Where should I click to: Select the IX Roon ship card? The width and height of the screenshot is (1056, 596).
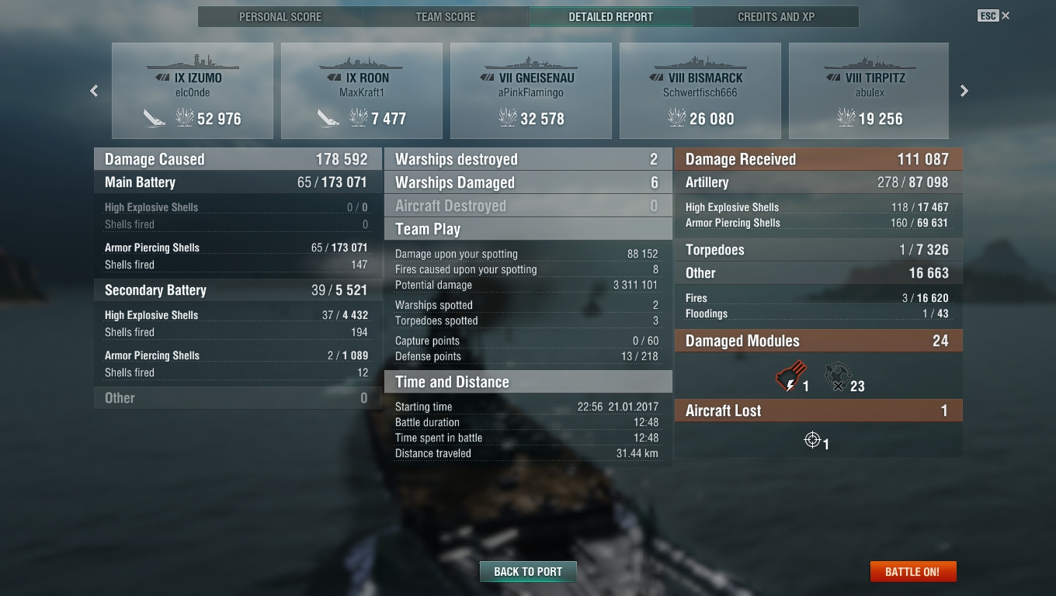362,91
